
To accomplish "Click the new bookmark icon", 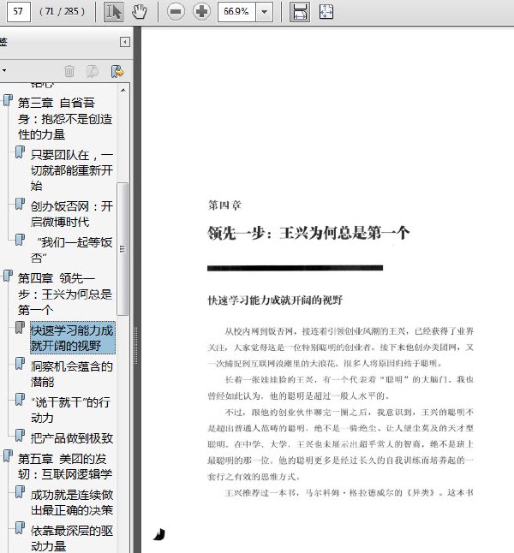I will pos(93,71).
